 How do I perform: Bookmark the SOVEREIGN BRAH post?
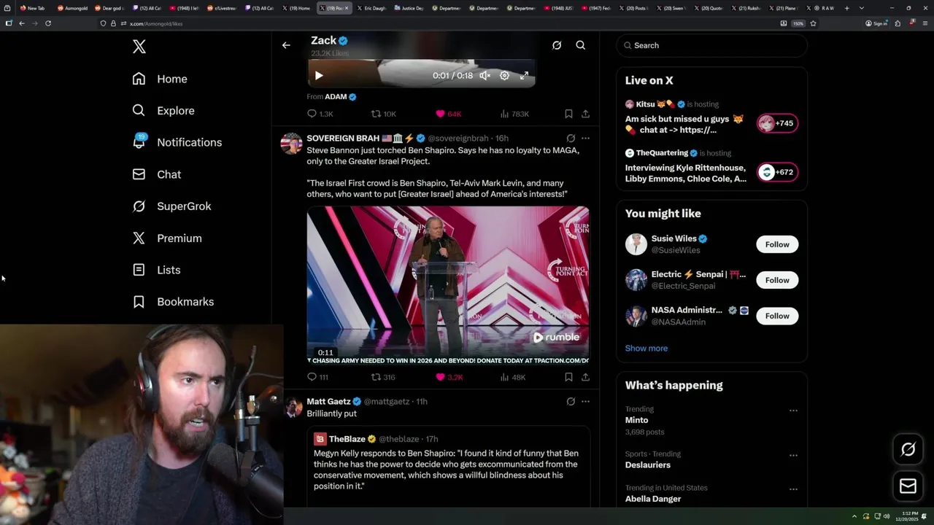pos(568,377)
